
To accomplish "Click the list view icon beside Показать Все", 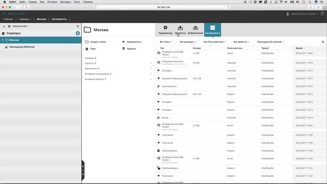I will (9, 26).
